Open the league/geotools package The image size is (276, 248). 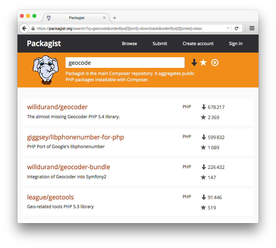click(50, 197)
